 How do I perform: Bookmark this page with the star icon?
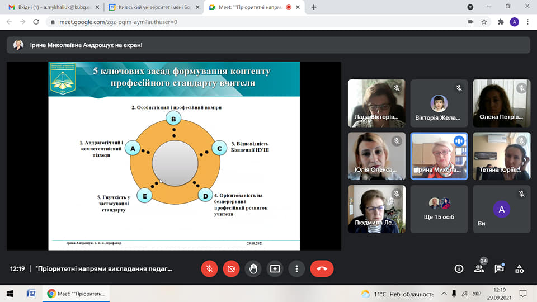484,22
